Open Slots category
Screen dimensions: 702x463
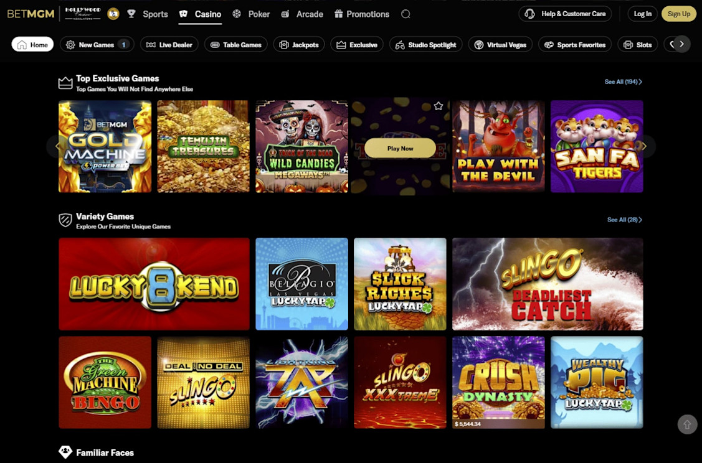click(x=638, y=44)
